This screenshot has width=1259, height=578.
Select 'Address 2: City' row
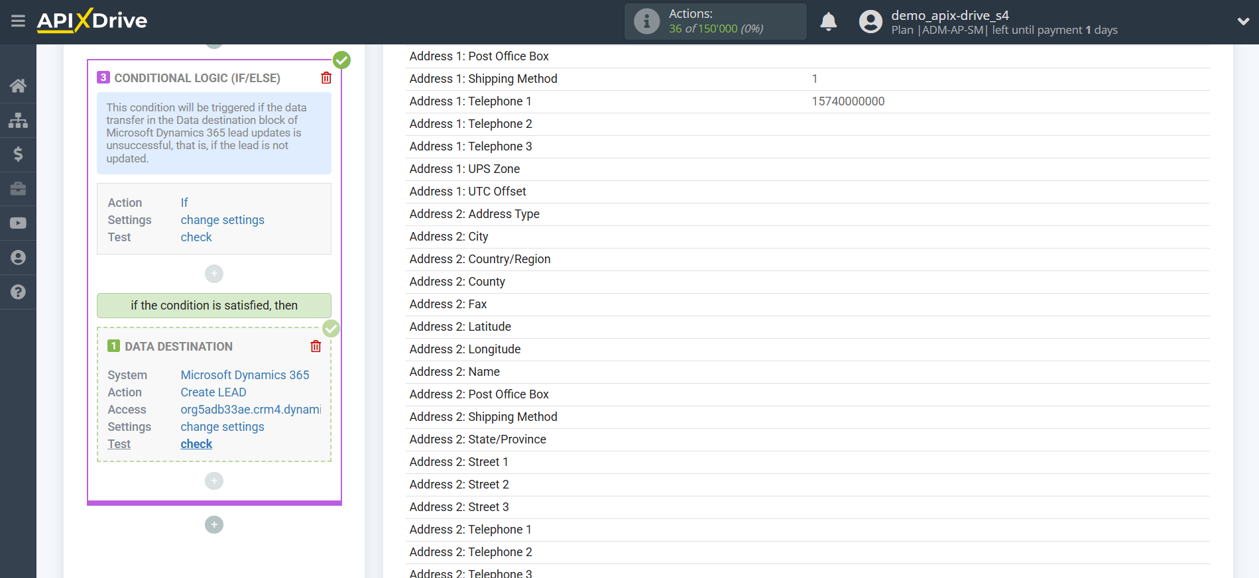coord(808,237)
